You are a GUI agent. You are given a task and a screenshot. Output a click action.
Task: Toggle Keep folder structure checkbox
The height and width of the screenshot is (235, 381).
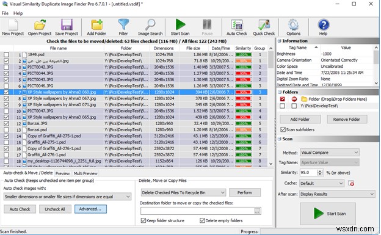coord(143,220)
